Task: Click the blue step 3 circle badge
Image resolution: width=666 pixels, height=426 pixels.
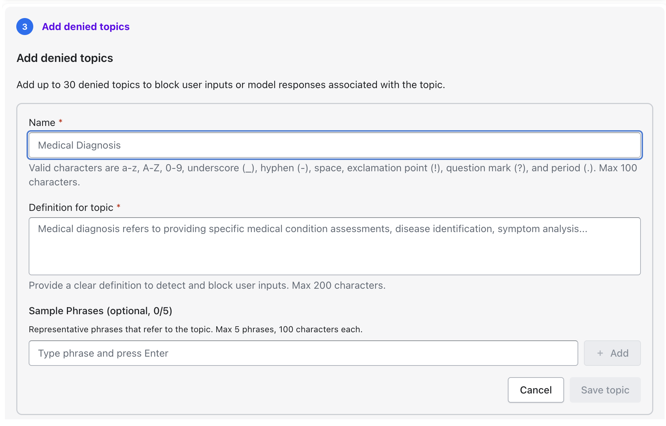Action: [x=25, y=27]
